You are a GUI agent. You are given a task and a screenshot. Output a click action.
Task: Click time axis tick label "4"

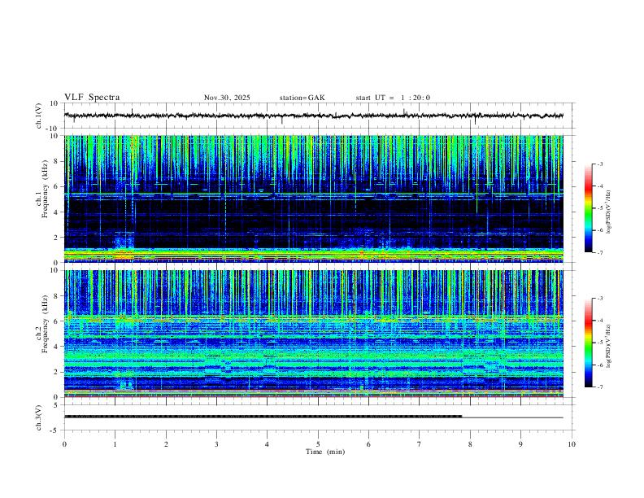tap(268, 444)
